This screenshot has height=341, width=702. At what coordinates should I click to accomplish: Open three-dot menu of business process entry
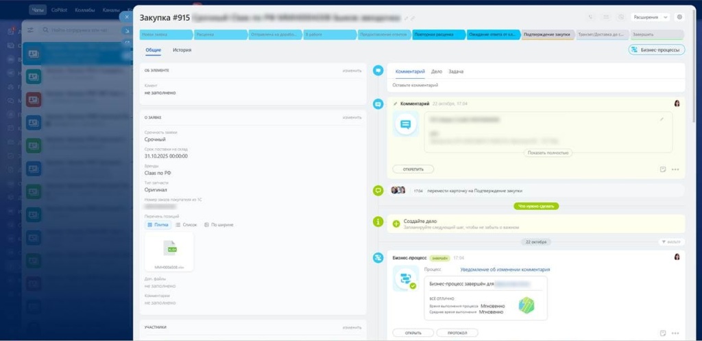[675, 333]
